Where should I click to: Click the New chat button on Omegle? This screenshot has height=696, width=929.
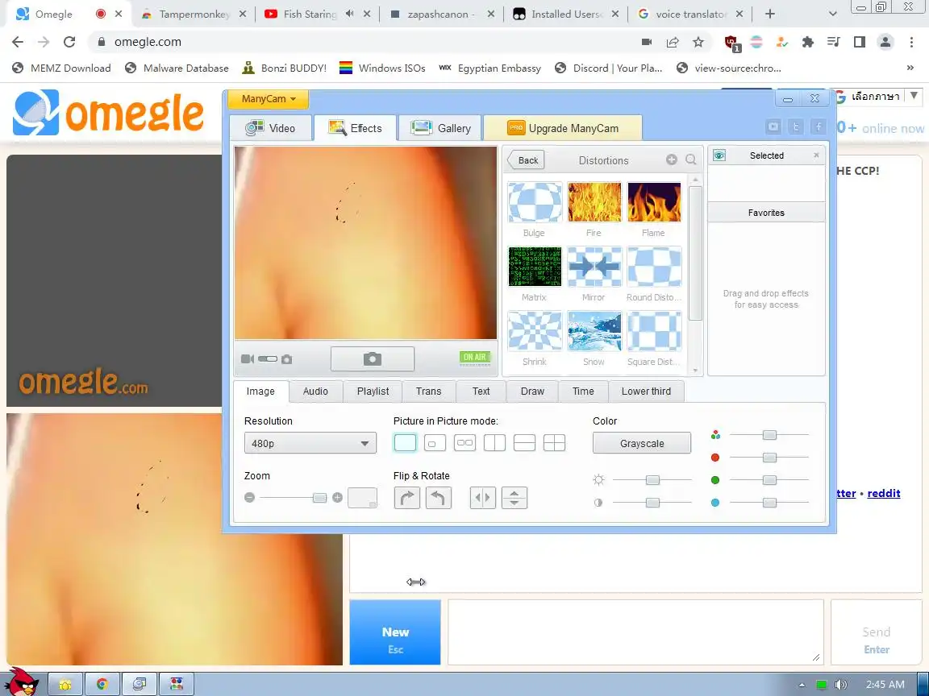tap(395, 632)
